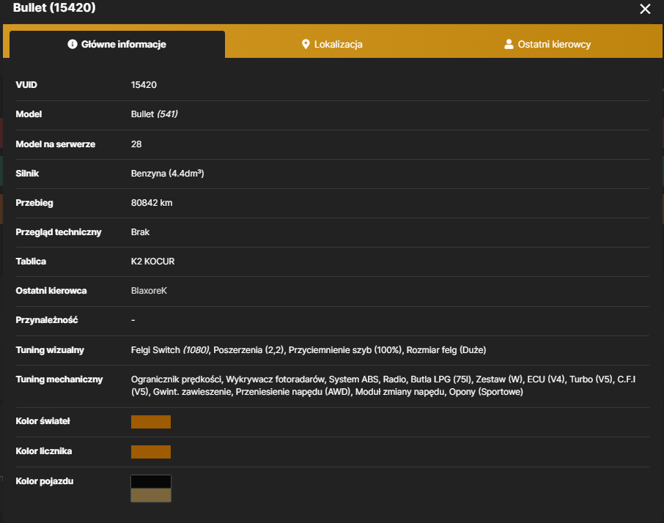Click the Silnik label

tap(27, 173)
